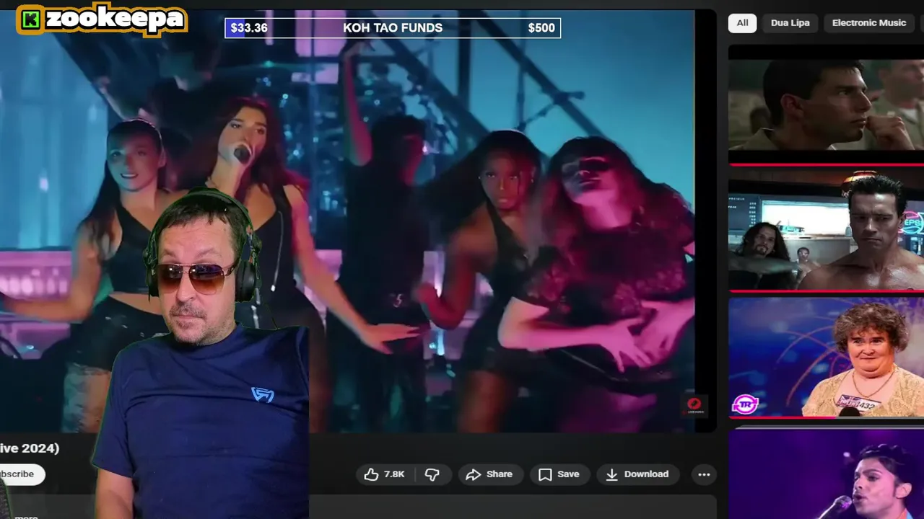Click the $500 goal amount text
This screenshot has width=924, height=519.
541,28
